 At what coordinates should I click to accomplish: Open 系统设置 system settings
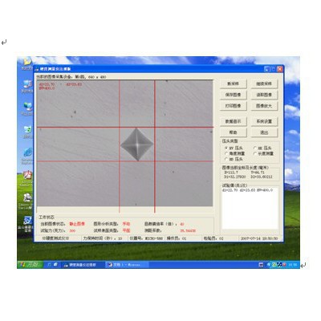[x=264, y=121]
